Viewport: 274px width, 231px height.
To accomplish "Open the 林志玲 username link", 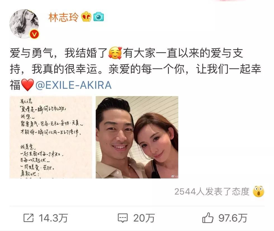I will click(64, 17).
